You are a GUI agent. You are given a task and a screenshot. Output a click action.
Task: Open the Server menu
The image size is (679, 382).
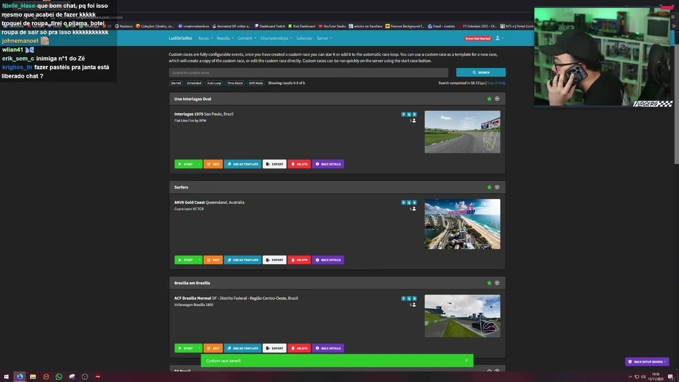pos(324,38)
